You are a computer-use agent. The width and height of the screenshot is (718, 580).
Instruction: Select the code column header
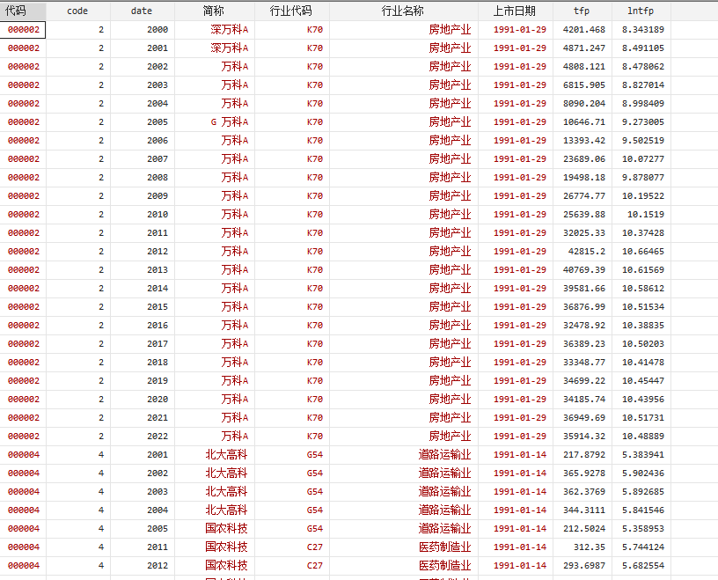(x=77, y=11)
